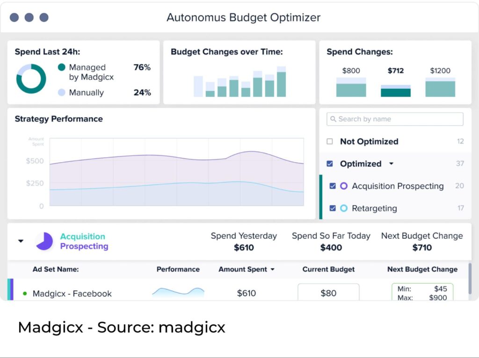Click the blue ring icon beside Retargeting
Screen dimensions: 479x358
(344, 208)
